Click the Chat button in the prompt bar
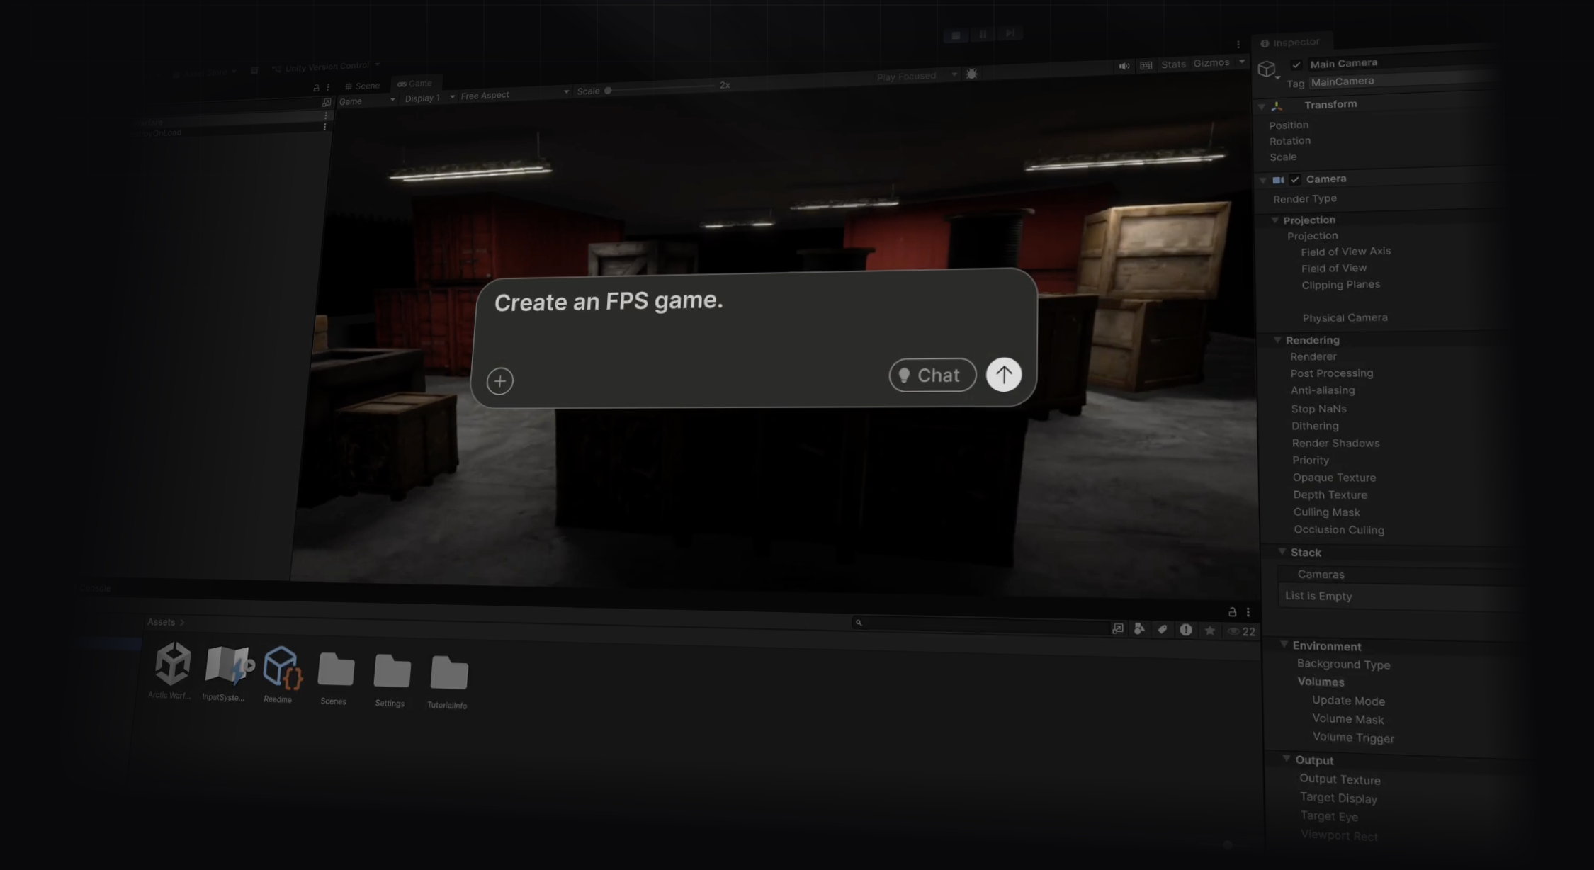 (x=932, y=375)
